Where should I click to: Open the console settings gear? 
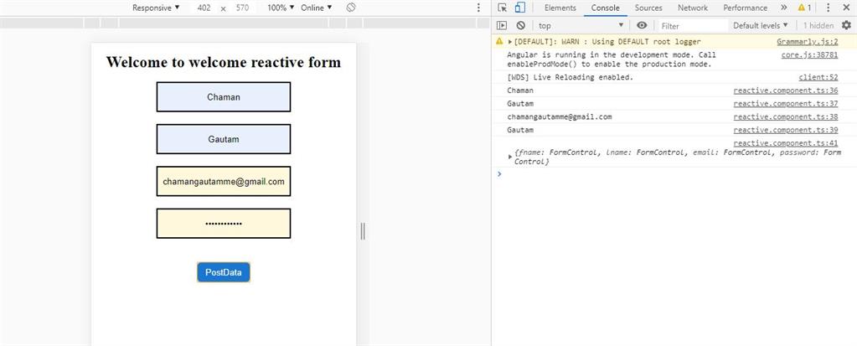(846, 25)
